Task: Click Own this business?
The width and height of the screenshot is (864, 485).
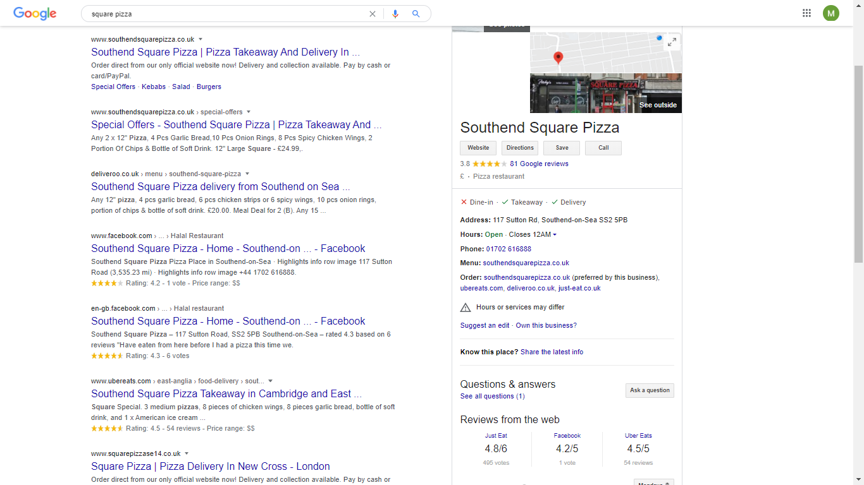Action: click(546, 326)
